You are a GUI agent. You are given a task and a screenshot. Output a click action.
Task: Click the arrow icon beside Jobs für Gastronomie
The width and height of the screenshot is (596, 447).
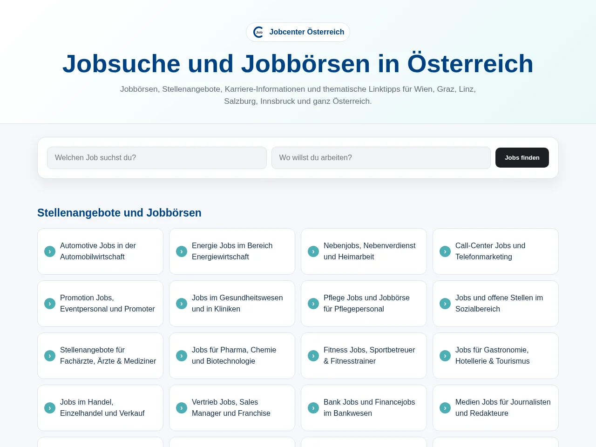click(x=445, y=356)
